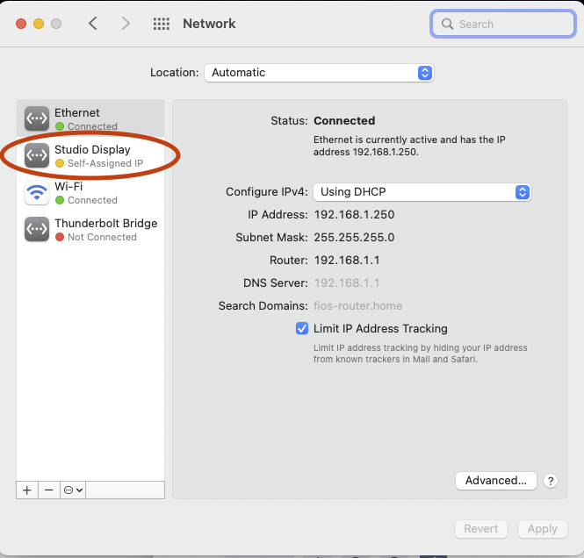Select the Wi-Fi interface icon
The height and width of the screenshot is (558, 584).
37,192
